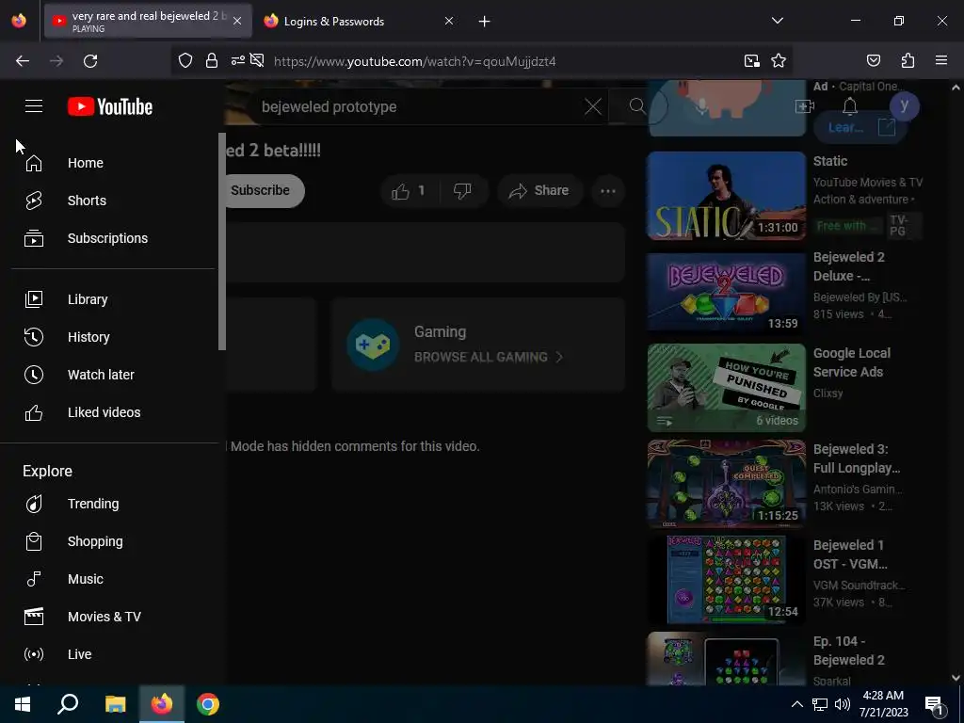Open File Explorer from the taskbar

(115, 704)
